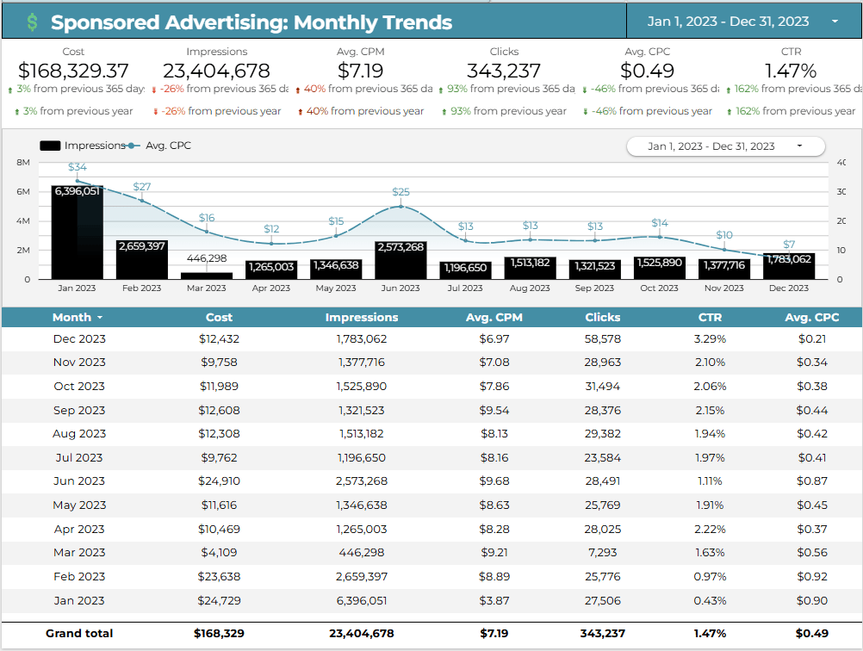The width and height of the screenshot is (863, 651).
Task: Click the Feb 2023 bar labeled 2,659,397
Action: click(x=142, y=260)
